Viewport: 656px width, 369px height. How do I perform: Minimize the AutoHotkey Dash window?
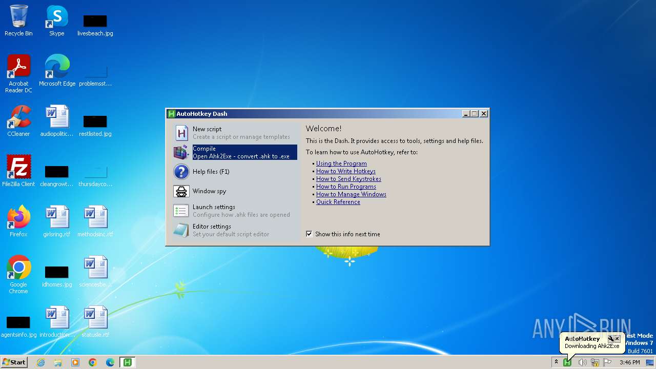(466, 114)
